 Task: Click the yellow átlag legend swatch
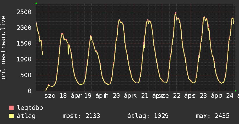tap(11, 116)
